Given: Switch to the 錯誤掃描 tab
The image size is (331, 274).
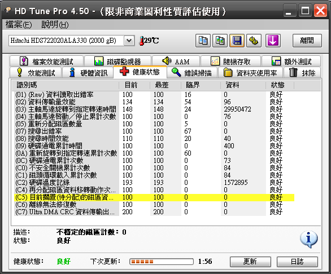Looking at the screenshot, I should [192, 73].
